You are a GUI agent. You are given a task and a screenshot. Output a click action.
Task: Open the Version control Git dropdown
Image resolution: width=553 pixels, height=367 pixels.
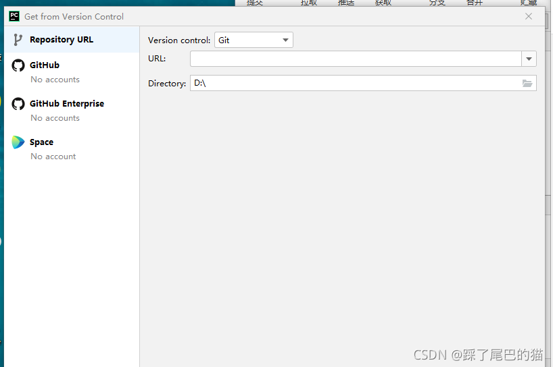coord(254,40)
